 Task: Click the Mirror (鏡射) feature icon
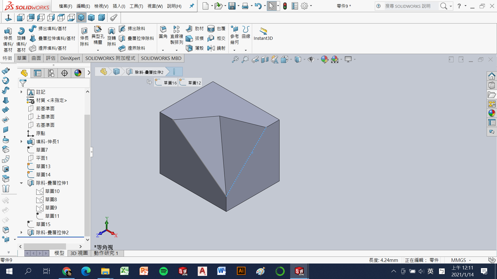click(x=211, y=48)
